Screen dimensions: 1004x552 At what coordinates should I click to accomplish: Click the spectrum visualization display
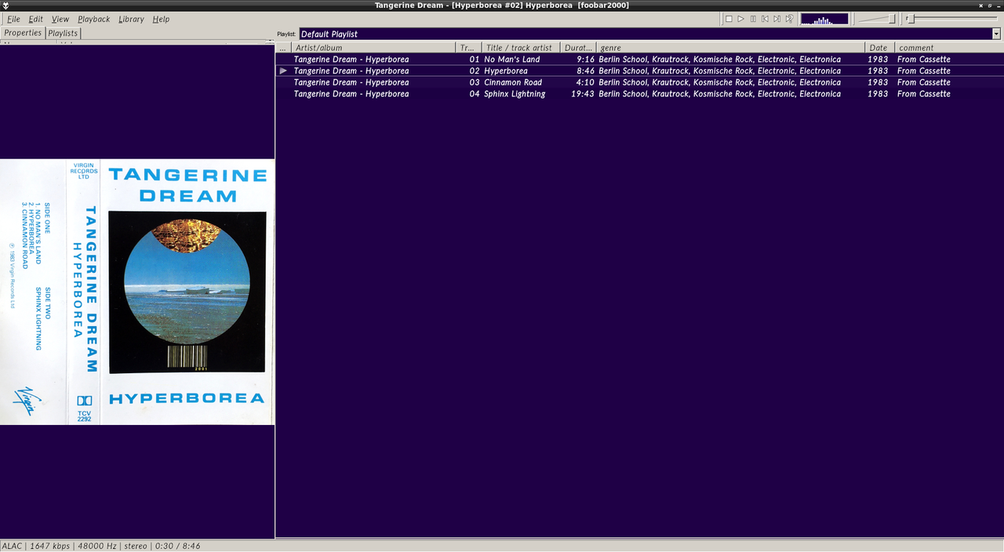[824, 19]
